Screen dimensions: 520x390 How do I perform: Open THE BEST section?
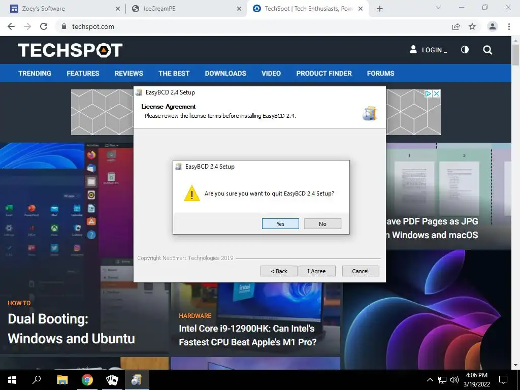tap(174, 73)
